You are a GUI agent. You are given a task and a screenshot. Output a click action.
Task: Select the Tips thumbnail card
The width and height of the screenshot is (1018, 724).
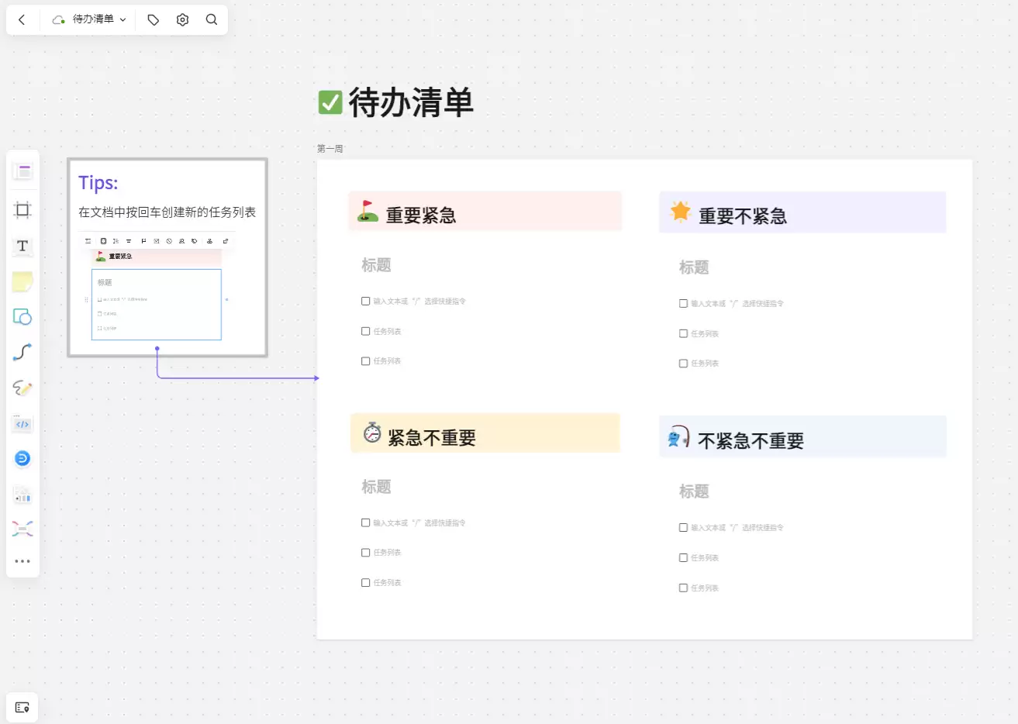point(167,257)
